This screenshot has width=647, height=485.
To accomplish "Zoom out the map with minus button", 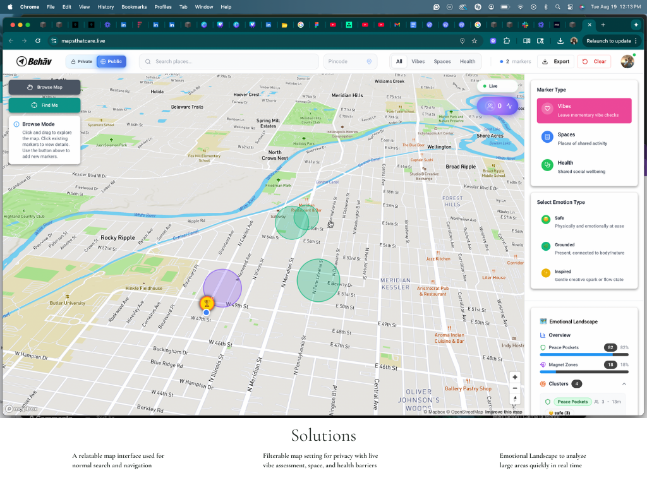I will (514, 388).
